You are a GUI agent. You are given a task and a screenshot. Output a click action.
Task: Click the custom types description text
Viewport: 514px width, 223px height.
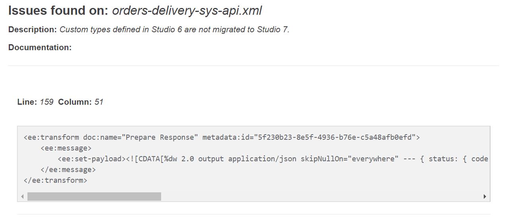[174, 29]
